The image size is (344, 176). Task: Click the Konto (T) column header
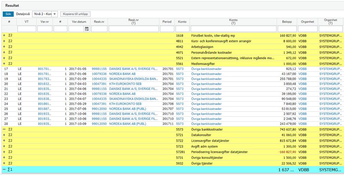pos(233,22)
